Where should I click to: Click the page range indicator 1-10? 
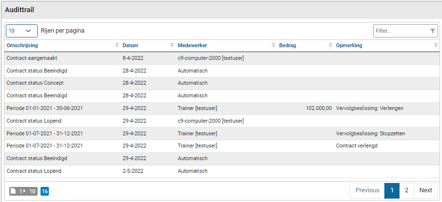[23, 191]
